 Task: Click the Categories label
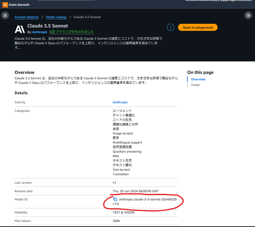click(22, 111)
